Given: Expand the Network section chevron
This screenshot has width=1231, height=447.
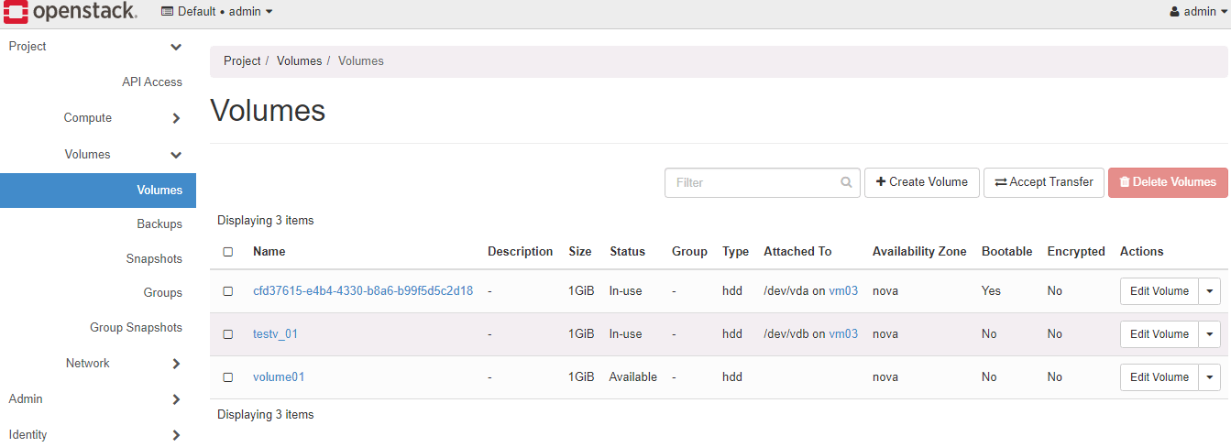Looking at the screenshot, I should tap(176, 364).
